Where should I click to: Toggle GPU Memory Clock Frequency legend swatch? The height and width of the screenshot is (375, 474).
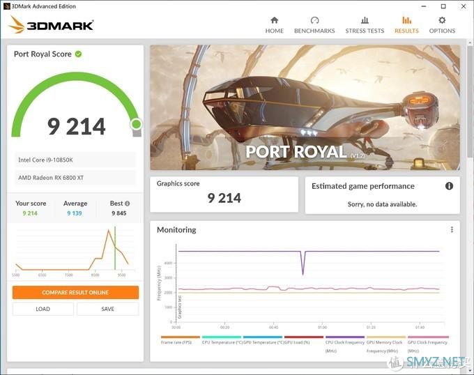pyautogui.click(x=386, y=337)
